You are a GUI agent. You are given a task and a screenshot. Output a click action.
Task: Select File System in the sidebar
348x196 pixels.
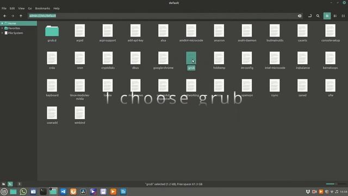pos(15,33)
